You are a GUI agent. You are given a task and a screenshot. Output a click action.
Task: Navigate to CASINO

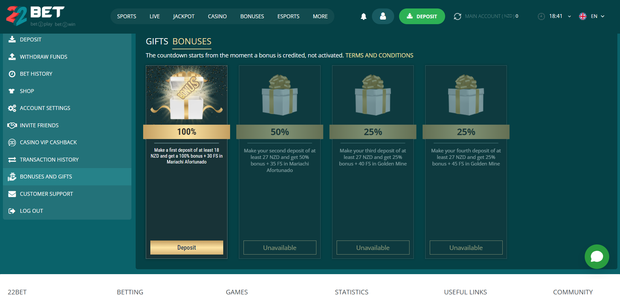[x=217, y=16]
